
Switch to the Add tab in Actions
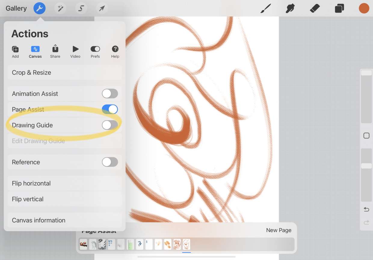click(15, 51)
